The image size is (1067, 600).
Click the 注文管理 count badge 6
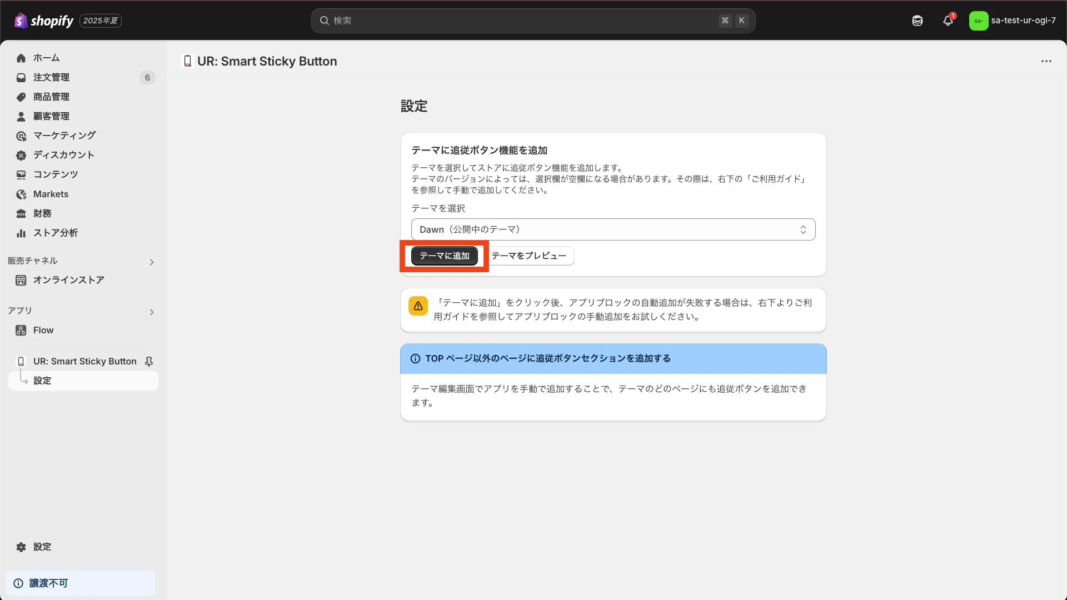[147, 77]
